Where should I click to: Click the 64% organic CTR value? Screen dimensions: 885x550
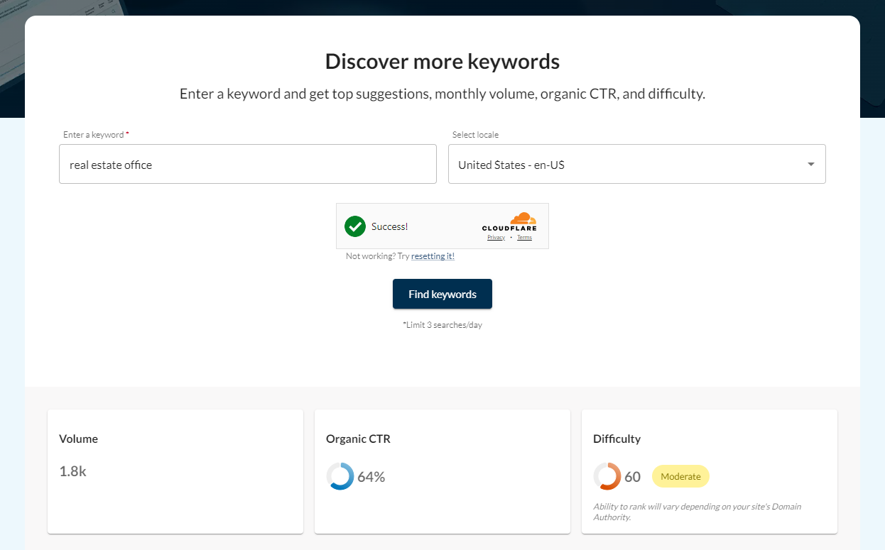coord(371,477)
